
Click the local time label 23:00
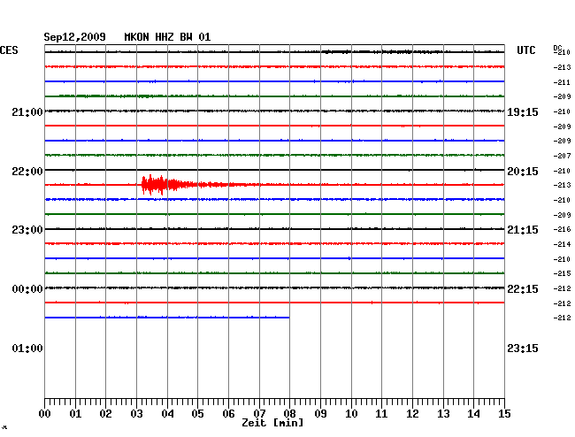click(27, 230)
